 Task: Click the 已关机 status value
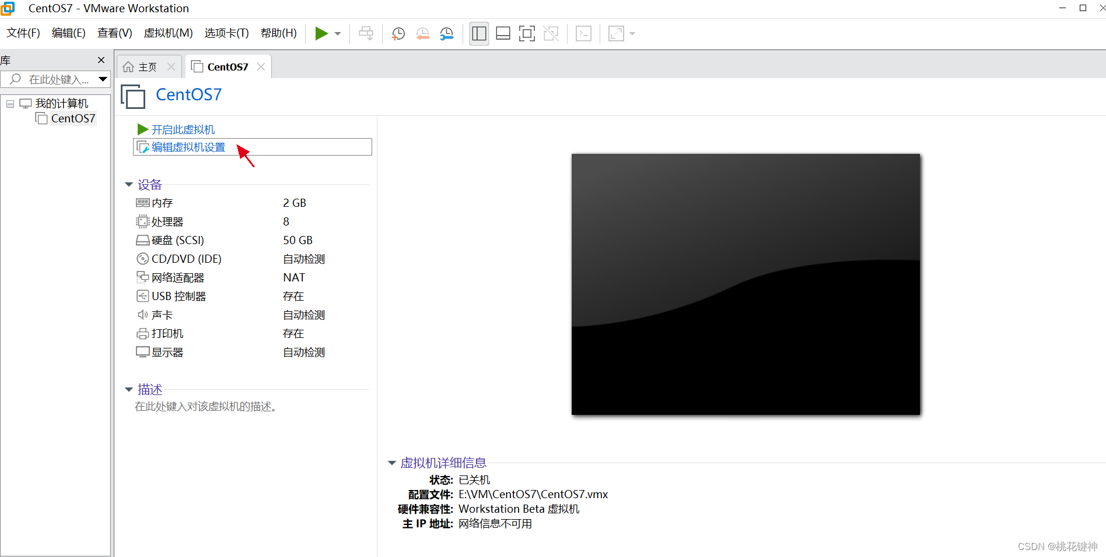tap(474, 480)
